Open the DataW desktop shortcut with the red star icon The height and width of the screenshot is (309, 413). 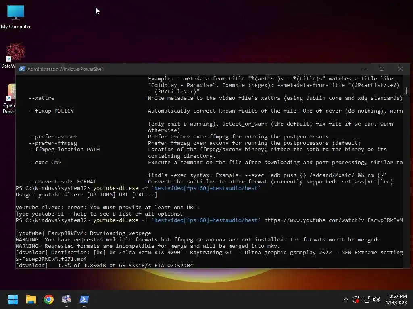[x=15, y=55]
